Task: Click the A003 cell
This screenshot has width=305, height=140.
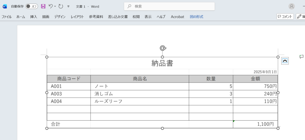Action: coord(69,94)
